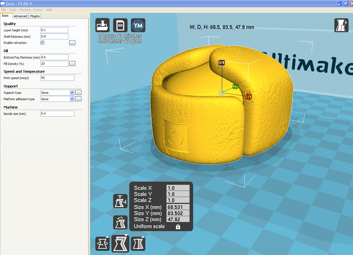
Task: Switch to the Advanced tab
Action: [x=20, y=16]
